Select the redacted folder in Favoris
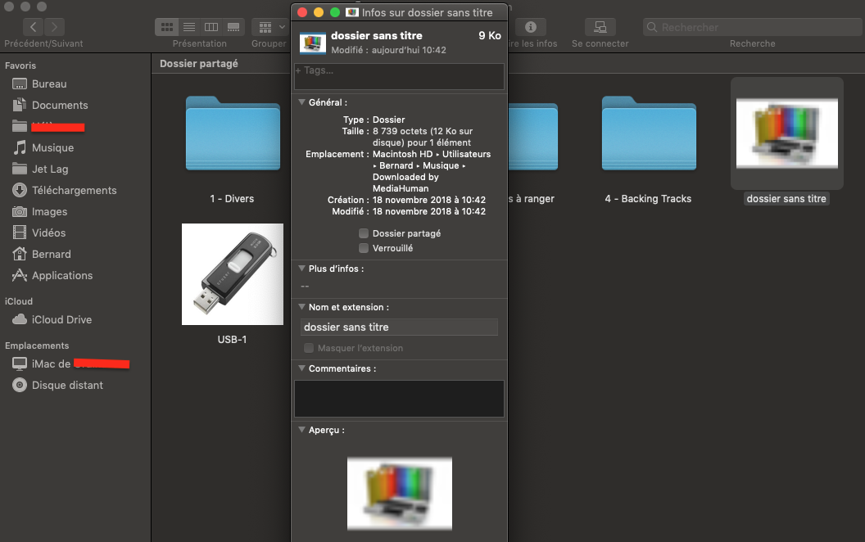The height and width of the screenshot is (542, 865). (48, 127)
